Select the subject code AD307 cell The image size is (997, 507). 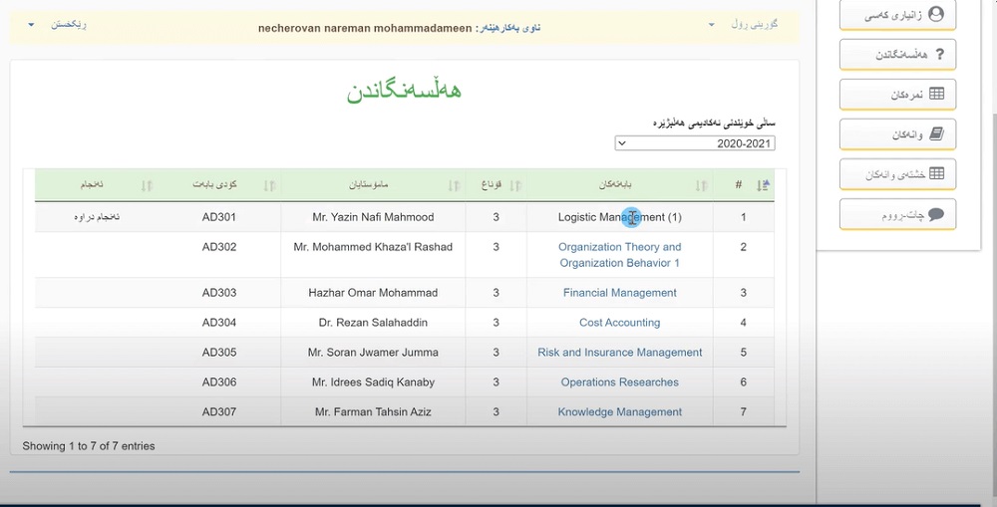218,412
